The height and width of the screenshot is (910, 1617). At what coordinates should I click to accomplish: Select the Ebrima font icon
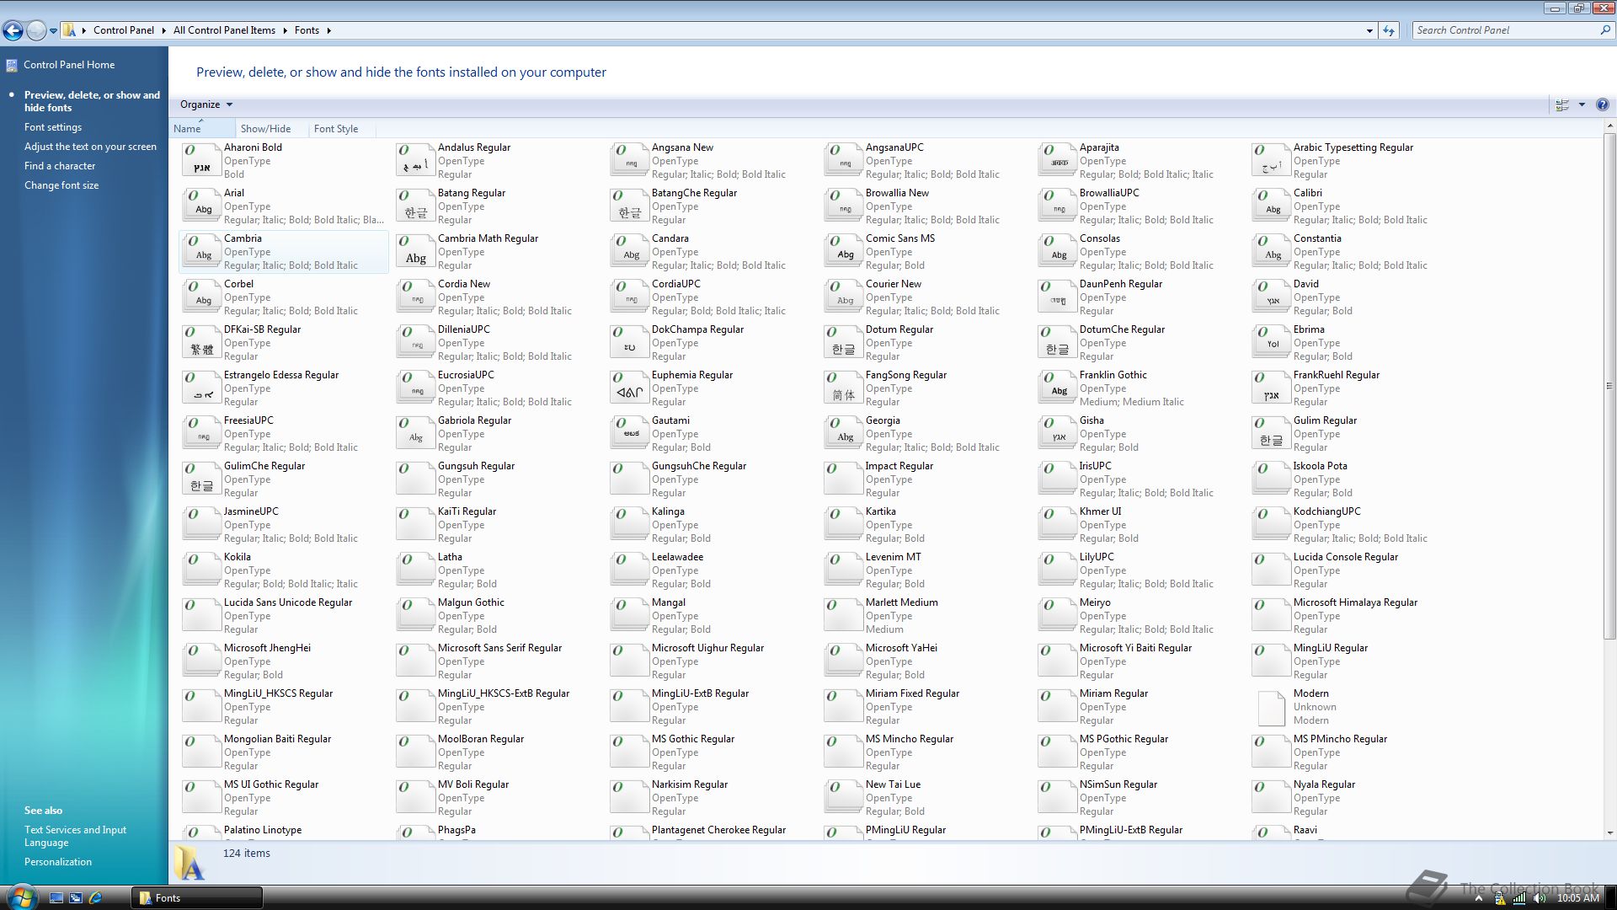[x=1271, y=342]
